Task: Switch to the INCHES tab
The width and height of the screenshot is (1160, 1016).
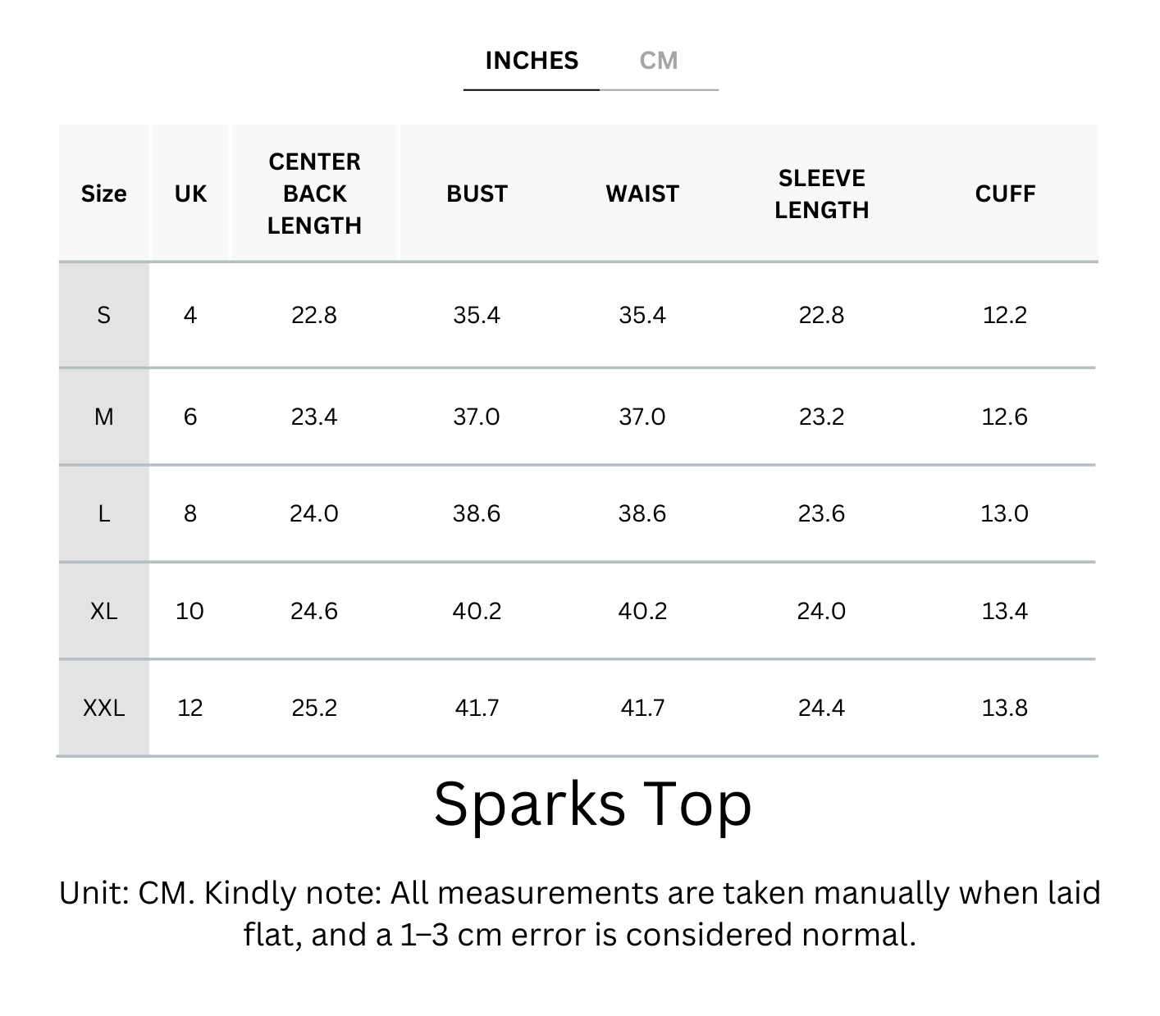Action: coord(532,62)
